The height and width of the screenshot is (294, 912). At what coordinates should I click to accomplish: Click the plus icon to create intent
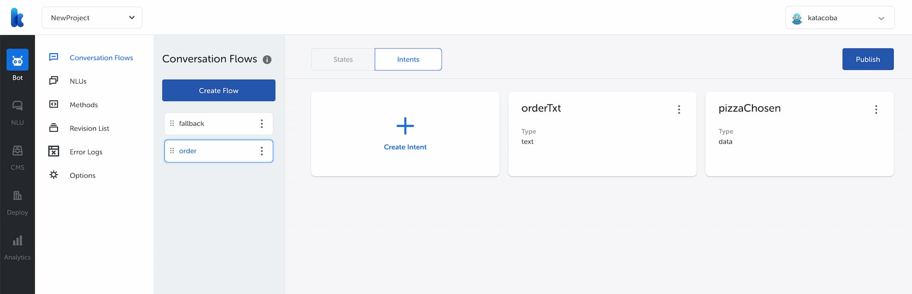tap(405, 126)
